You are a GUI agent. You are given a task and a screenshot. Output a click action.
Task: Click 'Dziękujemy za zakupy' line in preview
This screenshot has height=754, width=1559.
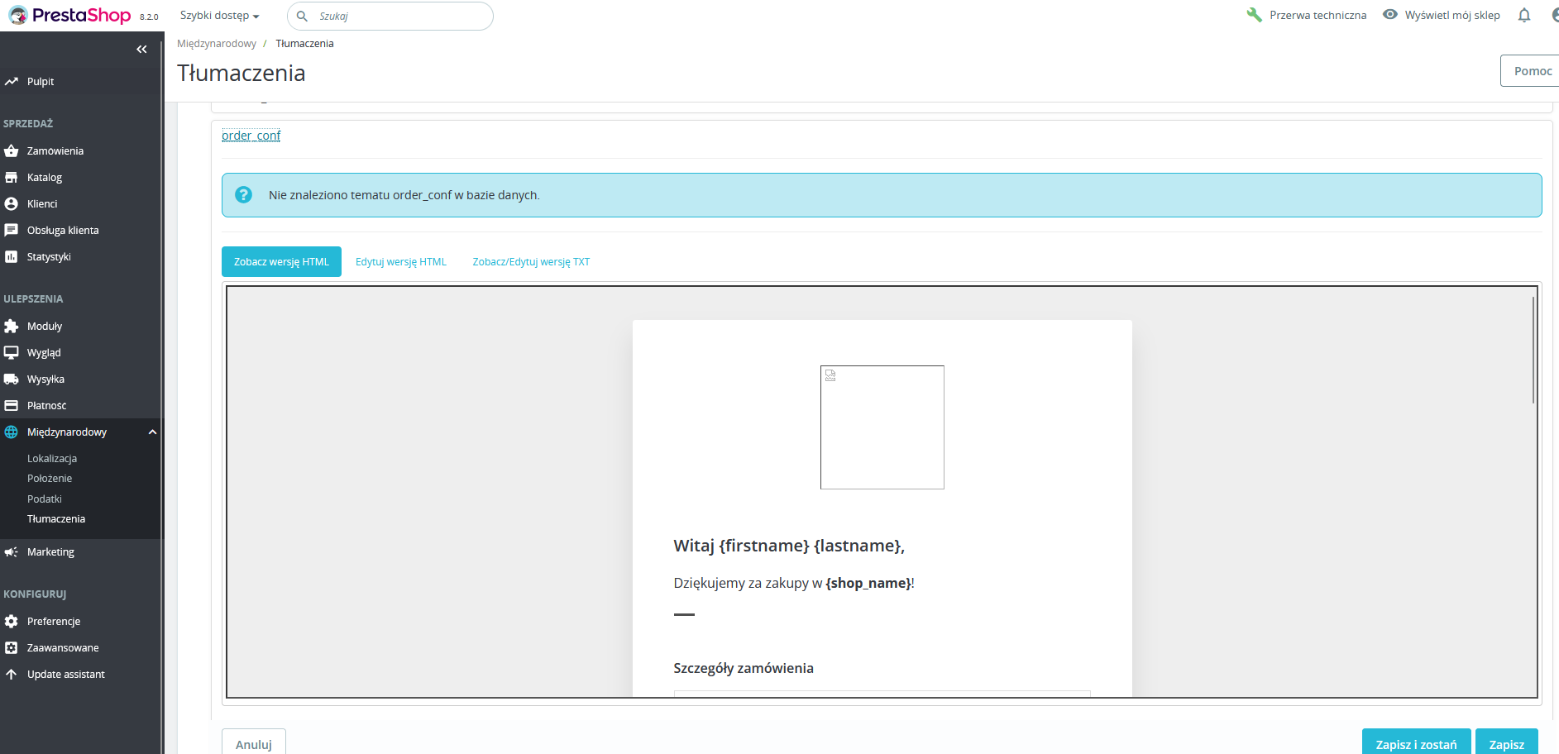(794, 583)
